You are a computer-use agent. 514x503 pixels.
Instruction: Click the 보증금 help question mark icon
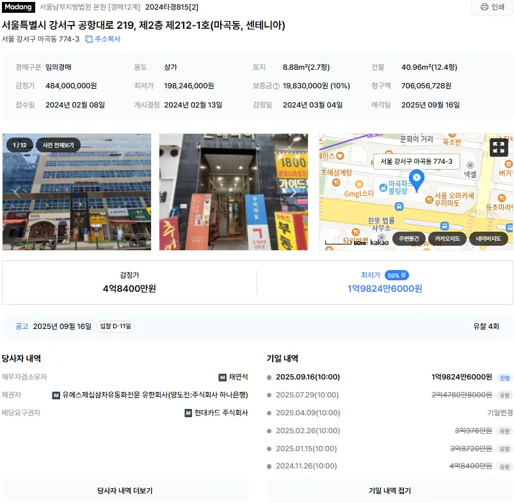coord(277,86)
